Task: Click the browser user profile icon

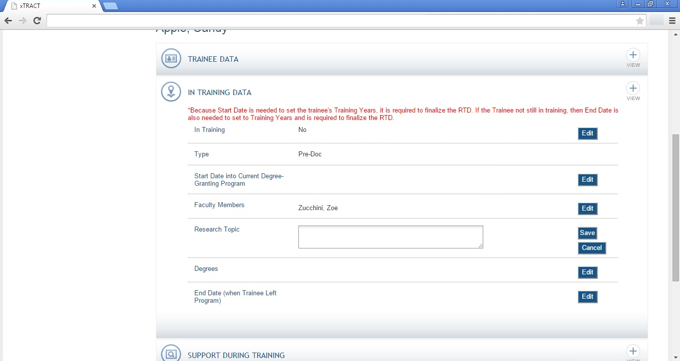Action: (x=623, y=3)
